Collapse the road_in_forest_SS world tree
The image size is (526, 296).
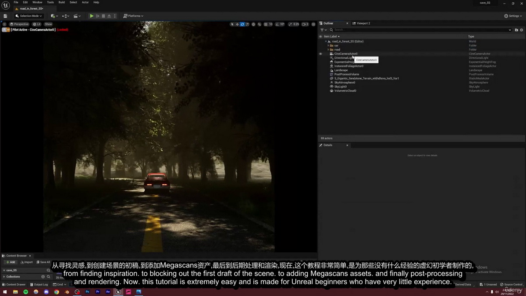326,41
